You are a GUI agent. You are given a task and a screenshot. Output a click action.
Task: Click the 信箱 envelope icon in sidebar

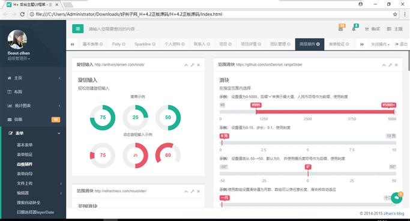point(10,120)
